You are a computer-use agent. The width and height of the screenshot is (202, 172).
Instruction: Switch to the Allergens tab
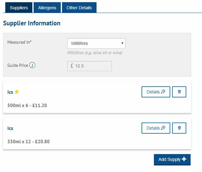point(47,8)
